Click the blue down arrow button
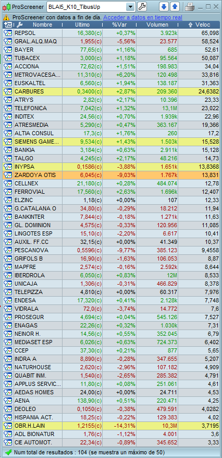 (164, 6)
